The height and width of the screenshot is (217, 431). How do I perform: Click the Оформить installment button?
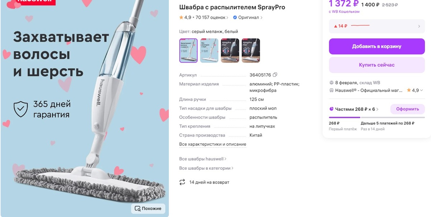[407, 109]
